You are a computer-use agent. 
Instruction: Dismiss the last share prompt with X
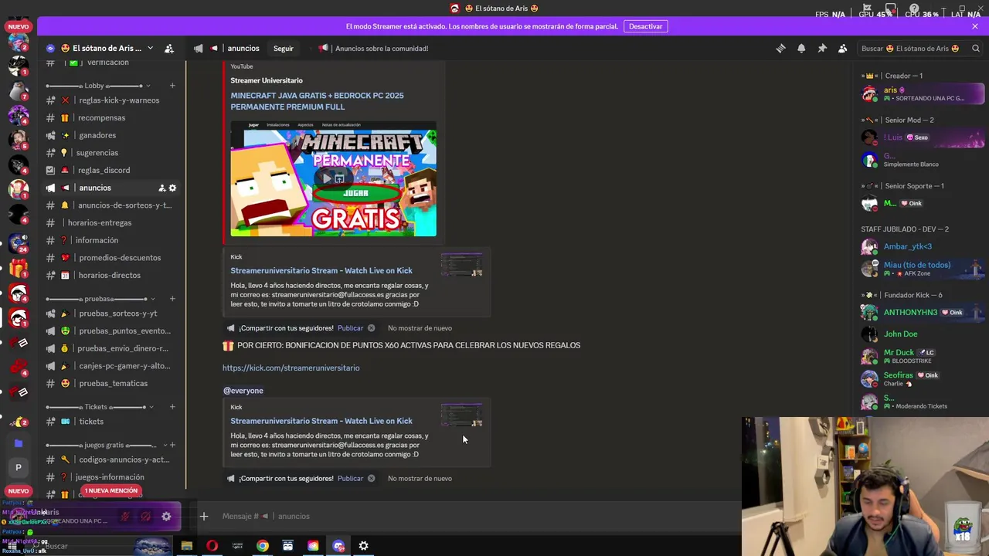(x=371, y=478)
